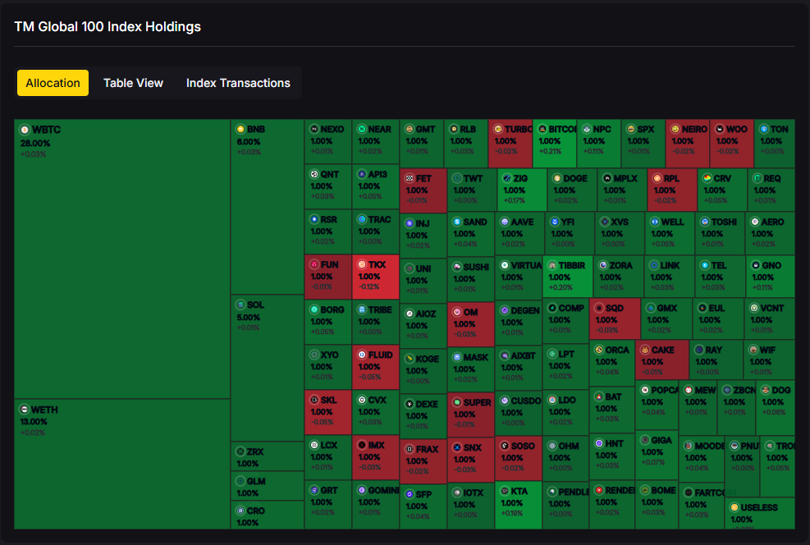Viewport: 810px width, 545px height.
Task: Click the CRO coin icon
Action: coord(240,511)
